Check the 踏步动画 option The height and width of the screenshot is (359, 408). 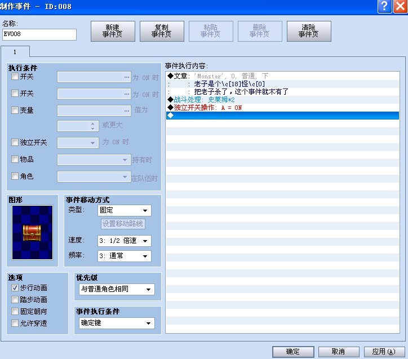pyautogui.click(x=15, y=300)
